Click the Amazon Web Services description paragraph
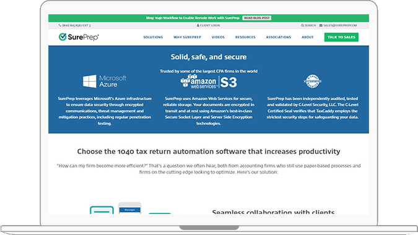Viewport: 418px width, 235px height. click(x=209, y=111)
